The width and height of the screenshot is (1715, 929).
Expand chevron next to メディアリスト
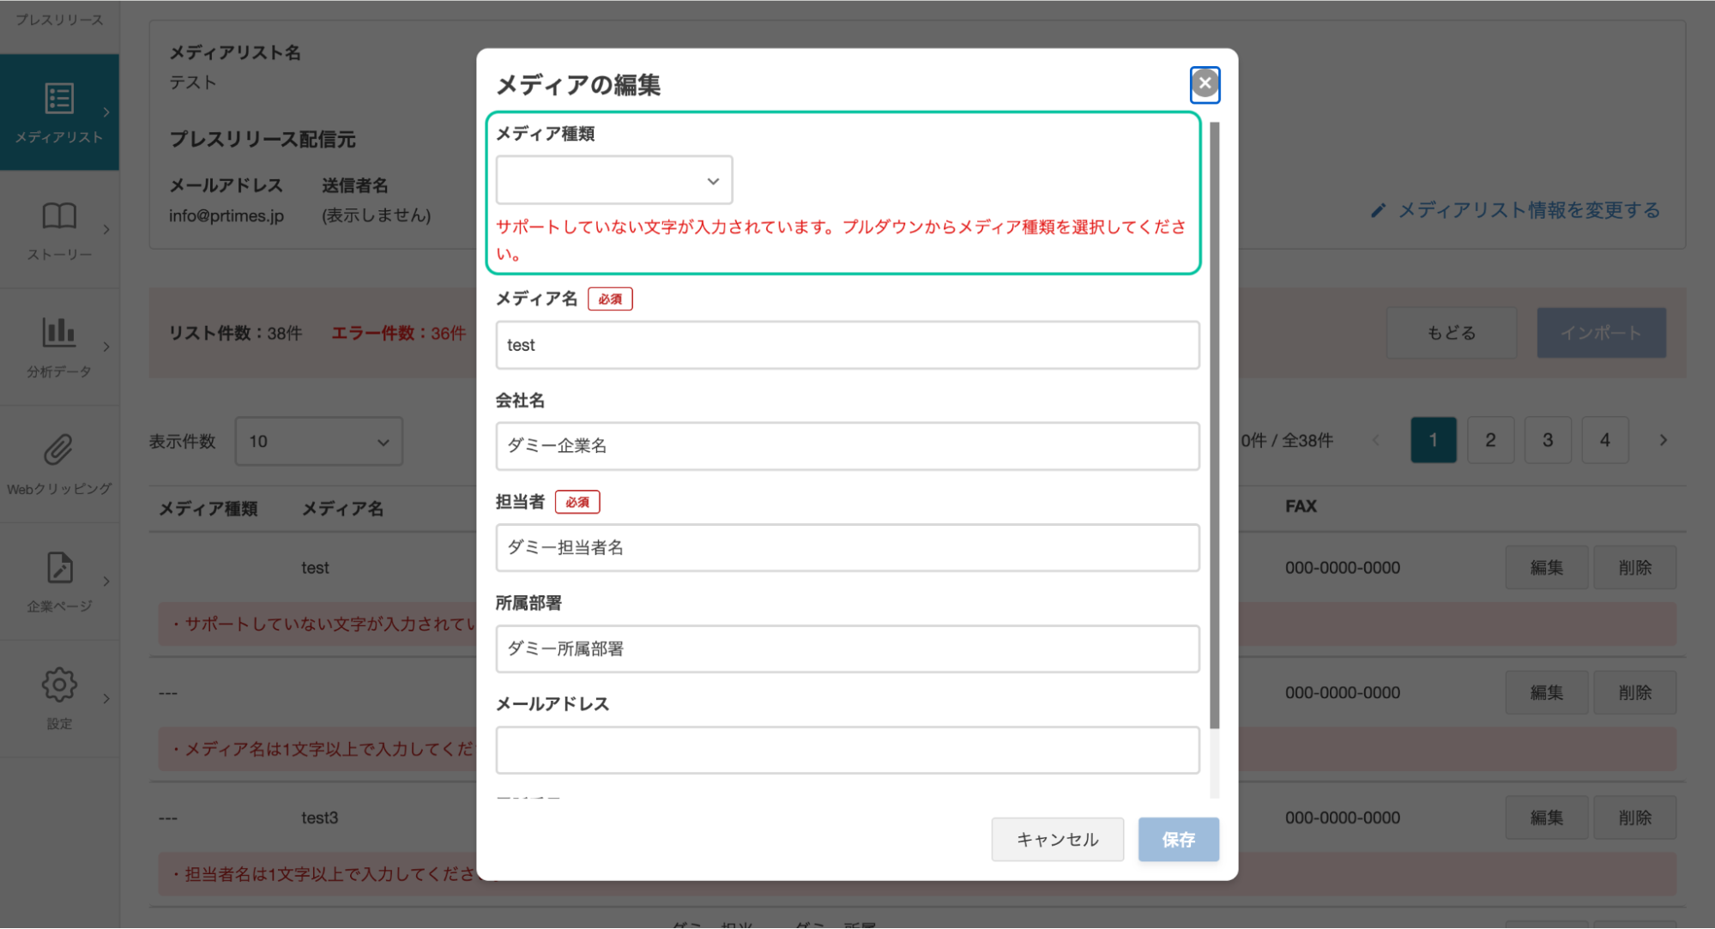106,112
